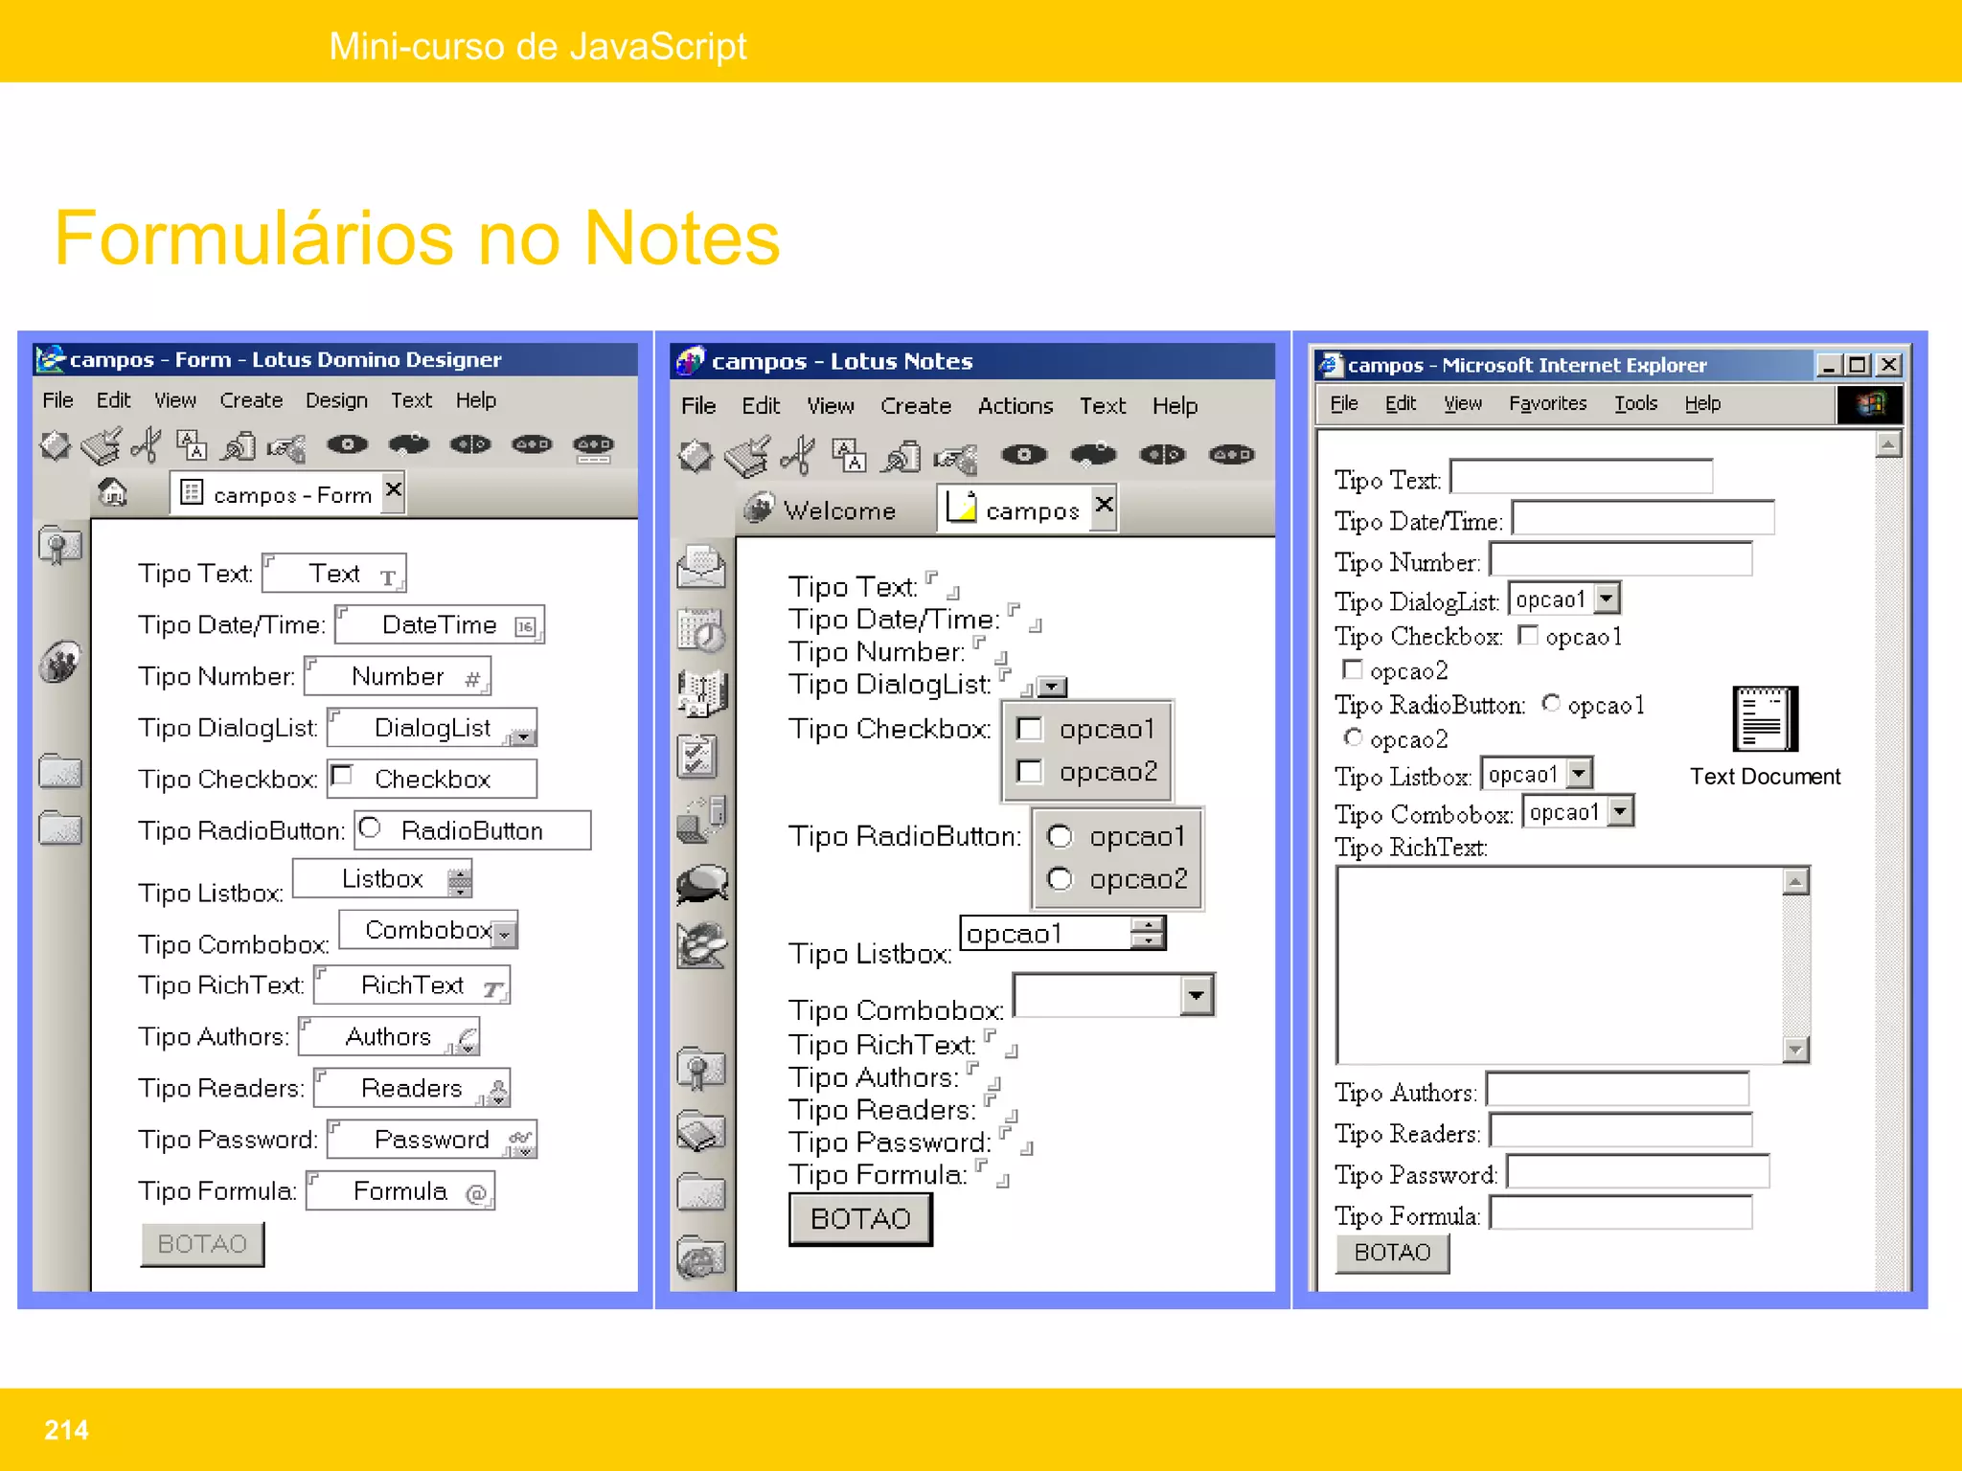Click BOTAO button in Domino Designer form
1962x1471 pixels.
coord(202,1244)
